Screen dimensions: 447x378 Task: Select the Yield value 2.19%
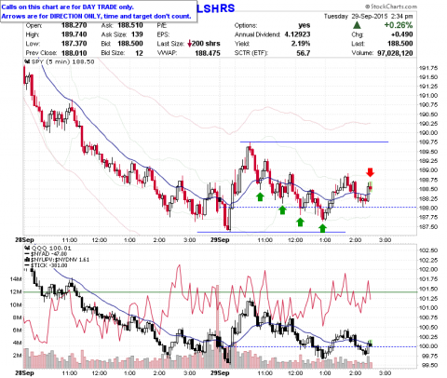[x=301, y=44]
